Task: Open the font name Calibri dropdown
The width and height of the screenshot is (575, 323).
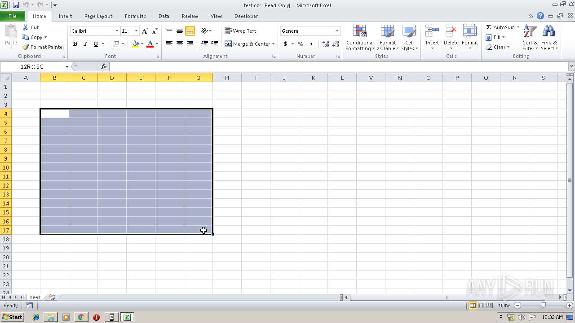Action: (117, 31)
